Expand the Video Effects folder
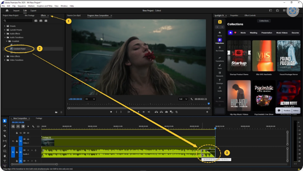The image size is (303, 171). click(5, 56)
